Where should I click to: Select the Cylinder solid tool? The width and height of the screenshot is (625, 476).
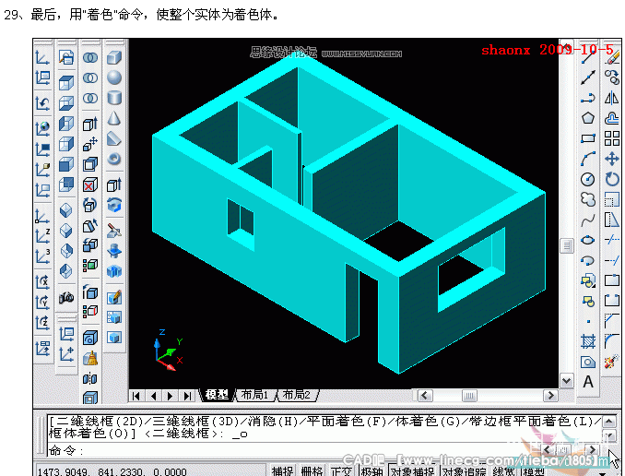coord(114,98)
